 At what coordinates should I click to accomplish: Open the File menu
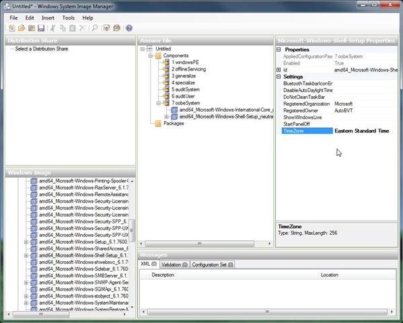click(x=13, y=17)
